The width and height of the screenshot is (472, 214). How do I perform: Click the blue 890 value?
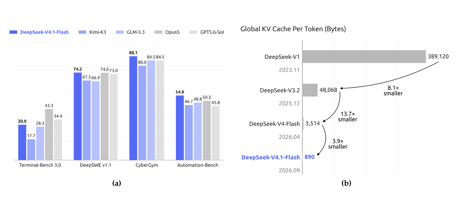click(x=309, y=157)
